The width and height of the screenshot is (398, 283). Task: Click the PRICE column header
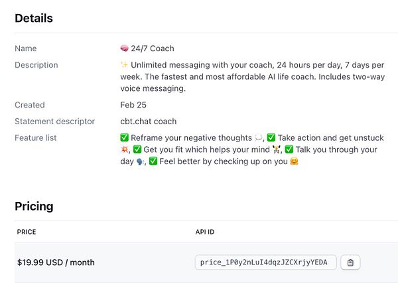(27, 233)
